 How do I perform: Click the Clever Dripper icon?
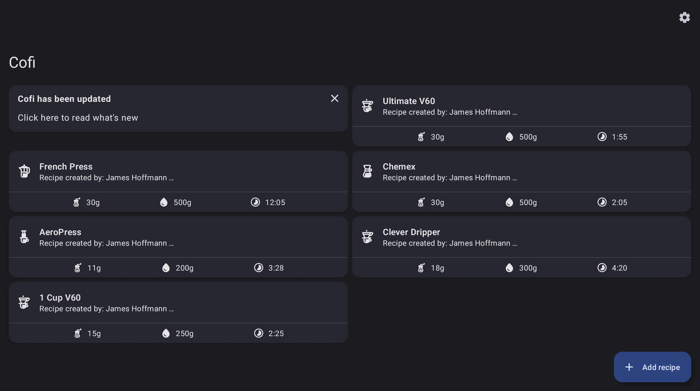pos(367,237)
